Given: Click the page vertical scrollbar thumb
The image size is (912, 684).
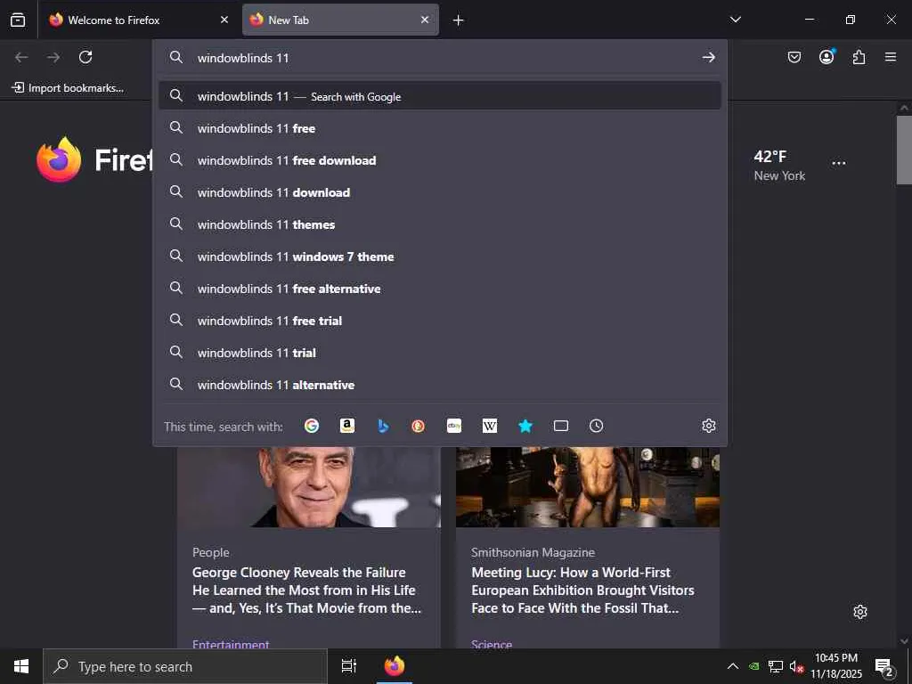Looking at the screenshot, I should point(904,150).
